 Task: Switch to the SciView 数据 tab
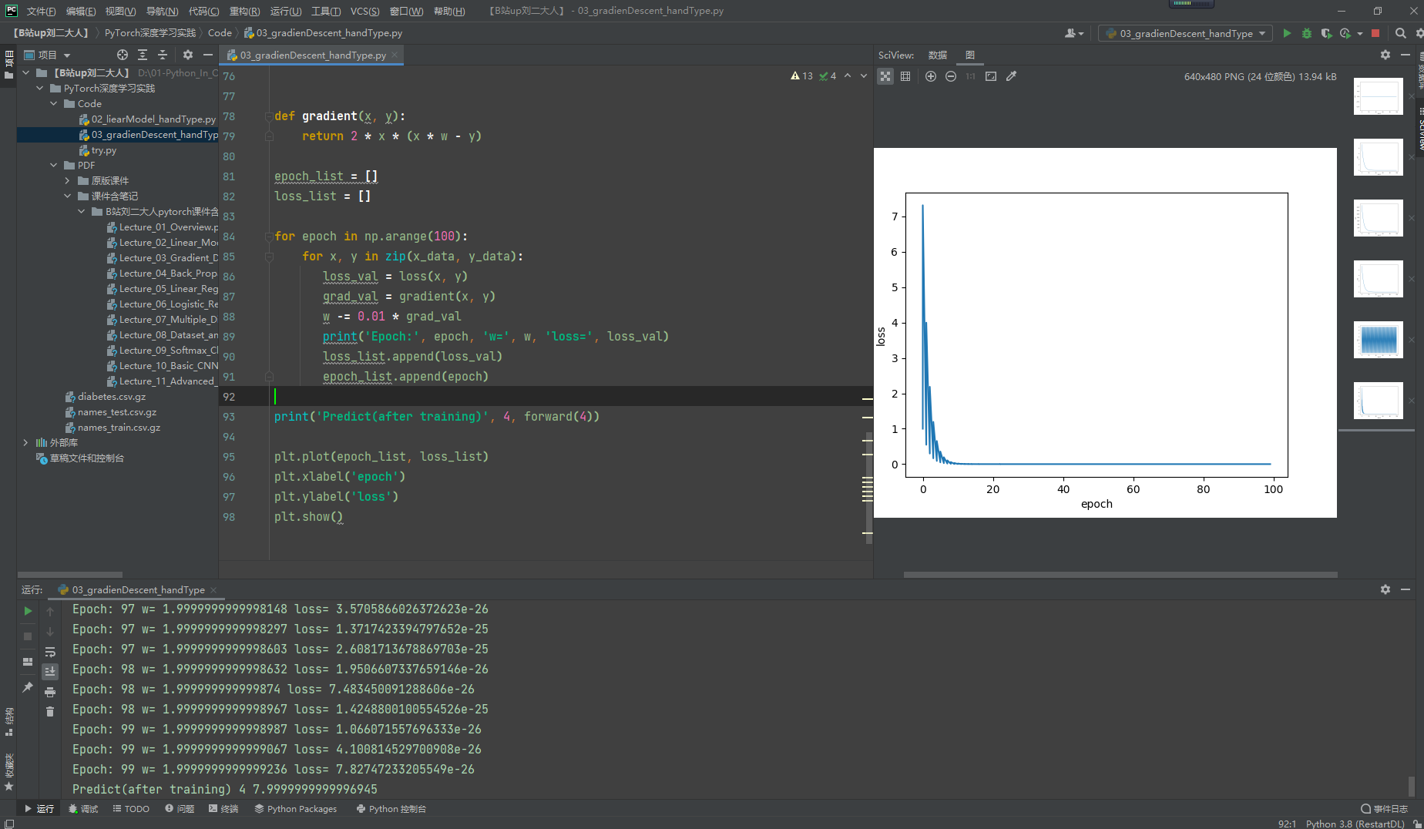pyautogui.click(x=938, y=55)
